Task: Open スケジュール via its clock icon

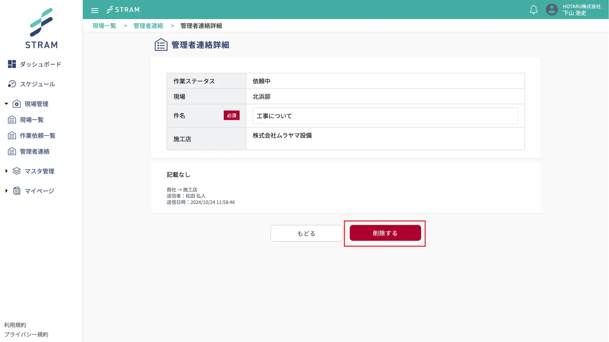Action: pyautogui.click(x=12, y=84)
